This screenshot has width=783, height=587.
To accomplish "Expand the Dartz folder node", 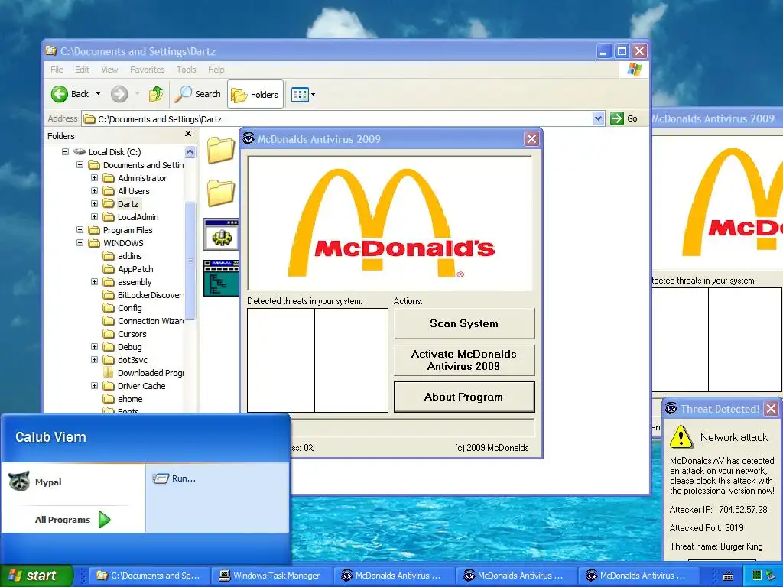I will [94, 203].
